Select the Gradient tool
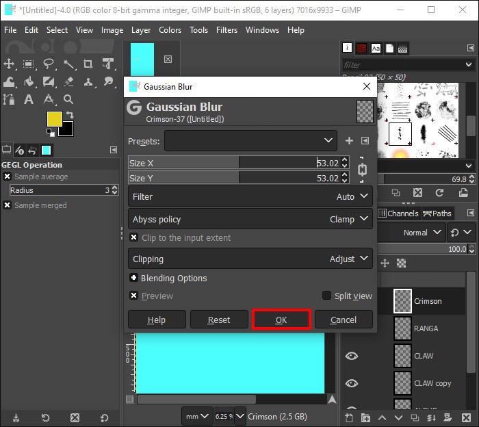479x427 pixels. tap(49, 82)
